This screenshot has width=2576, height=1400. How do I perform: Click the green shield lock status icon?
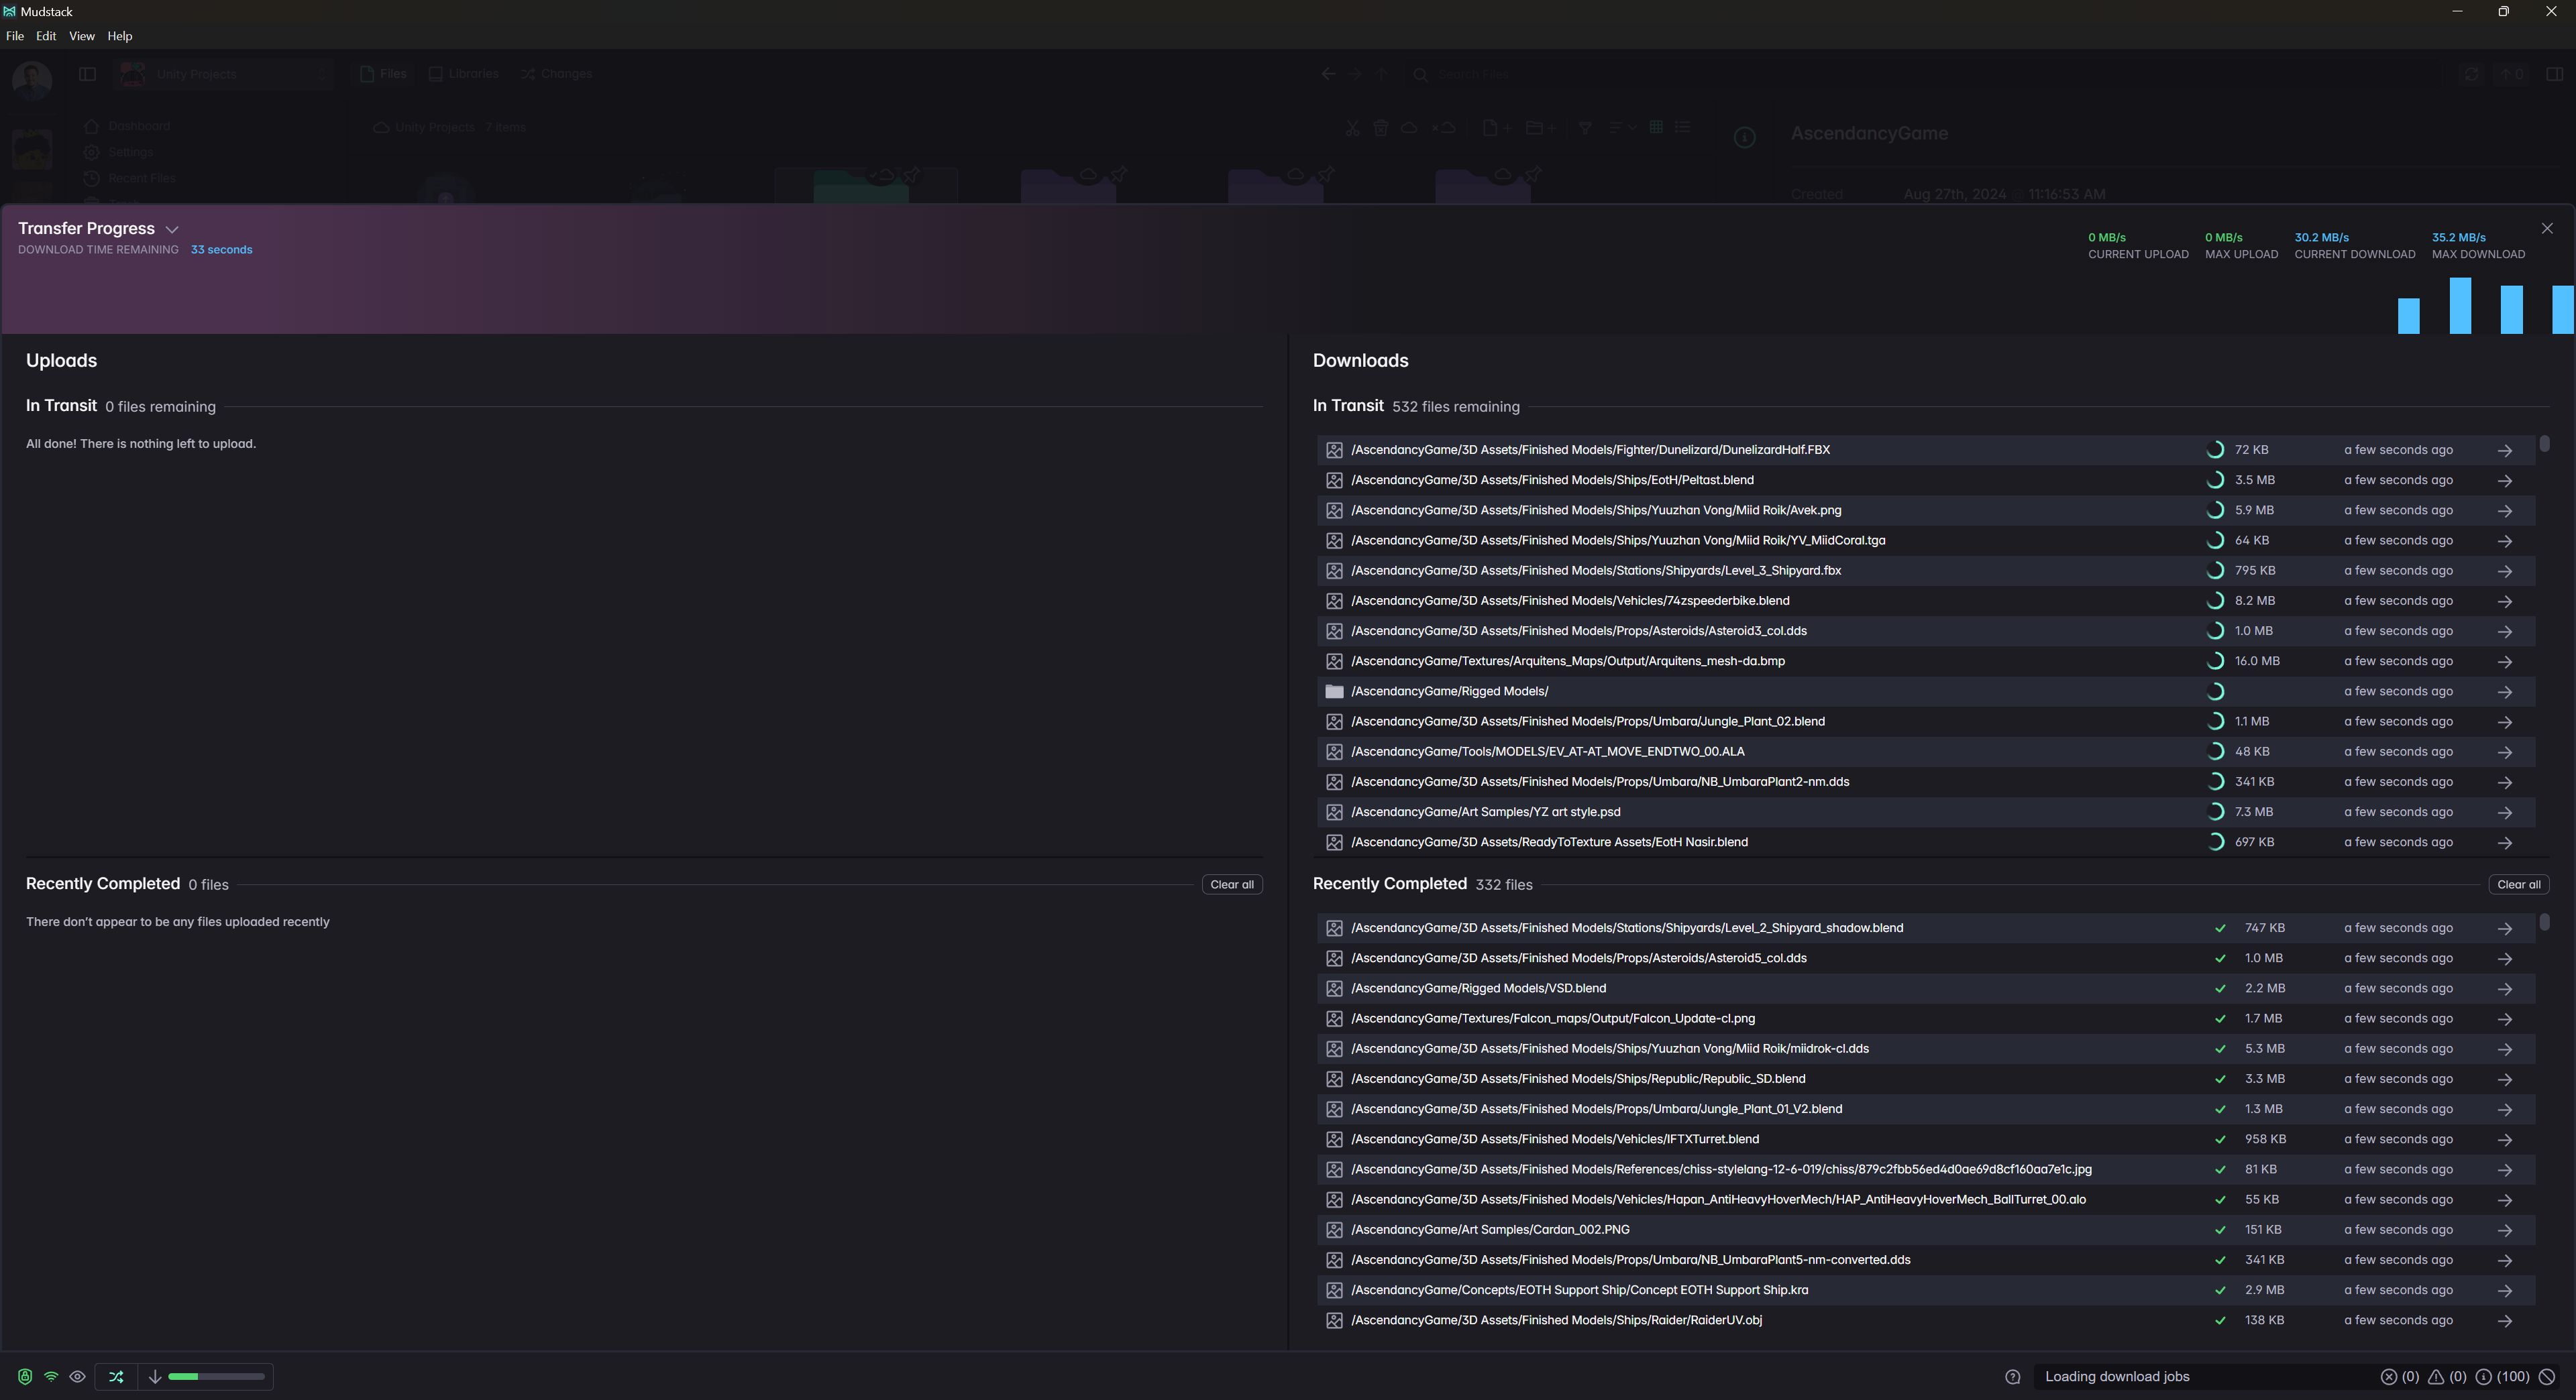click(25, 1376)
